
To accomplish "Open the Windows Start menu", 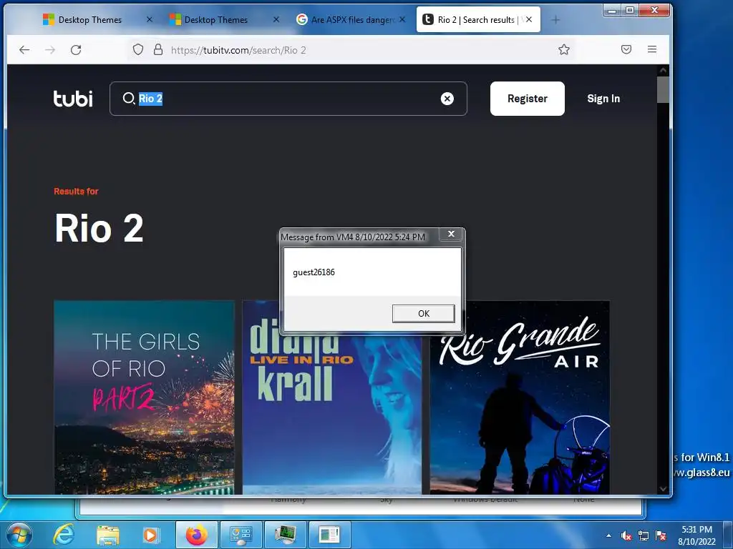I will tap(19, 535).
